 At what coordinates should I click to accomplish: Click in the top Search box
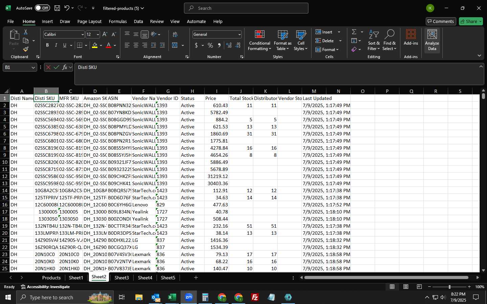click(x=246, y=8)
